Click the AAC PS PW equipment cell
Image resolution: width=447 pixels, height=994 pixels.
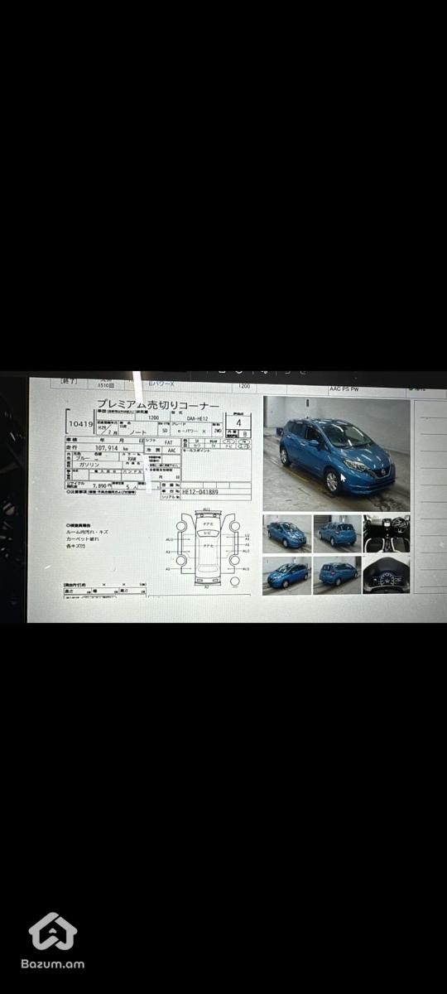[344, 388]
